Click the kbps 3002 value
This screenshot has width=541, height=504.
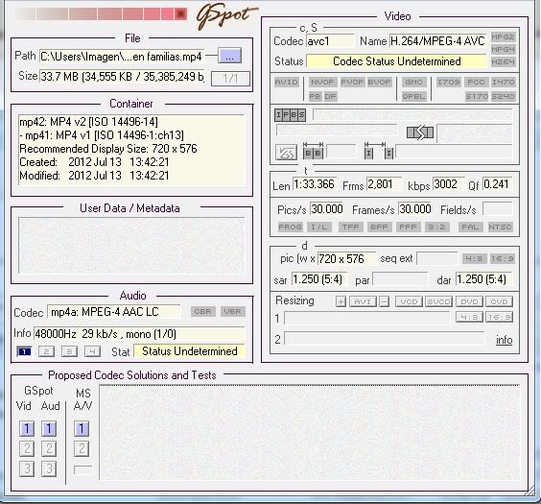coord(448,184)
